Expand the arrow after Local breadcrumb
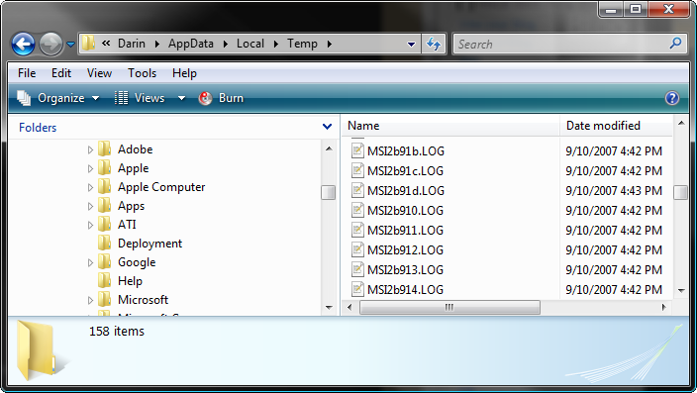This screenshot has width=697, height=393. pos(276,44)
